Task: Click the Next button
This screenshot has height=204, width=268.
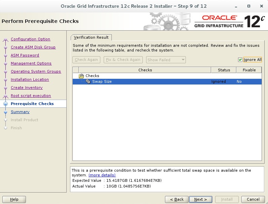Action: (x=201, y=199)
